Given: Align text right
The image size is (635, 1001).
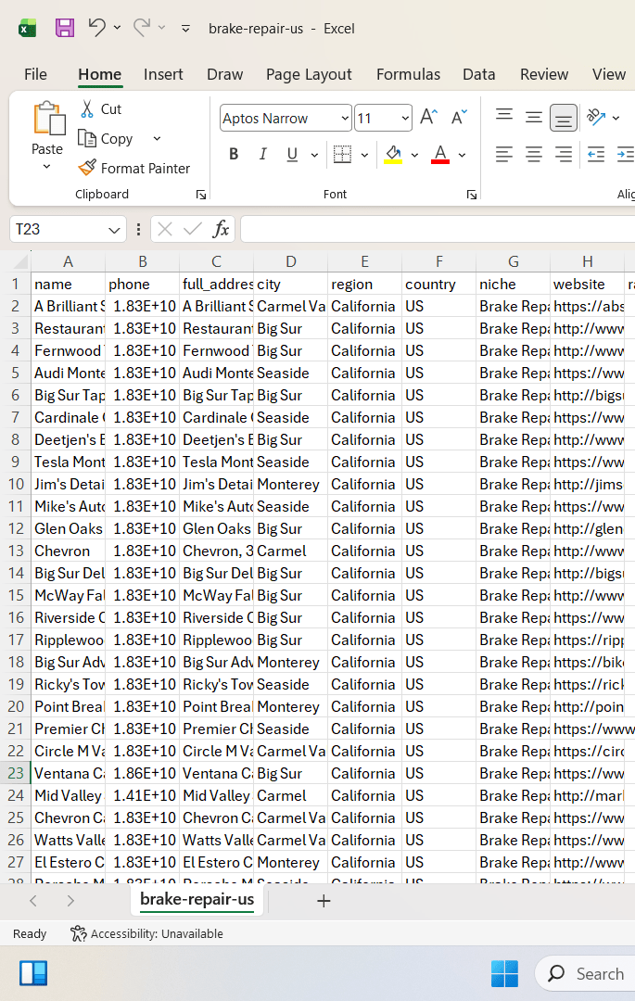Looking at the screenshot, I should pos(563,154).
